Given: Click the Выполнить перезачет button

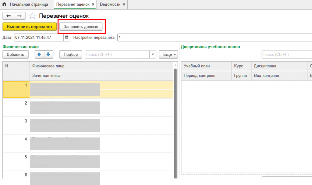Looking at the screenshot, I should [x=30, y=27].
